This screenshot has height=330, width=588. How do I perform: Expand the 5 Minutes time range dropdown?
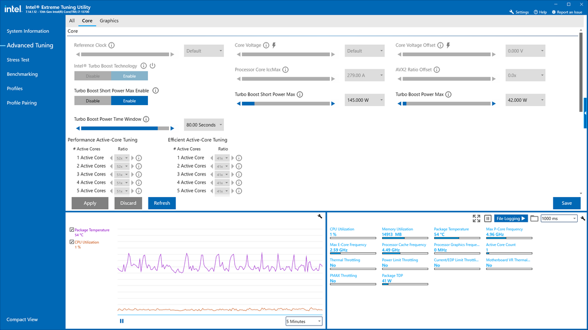pyautogui.click(x=304, y=321)
